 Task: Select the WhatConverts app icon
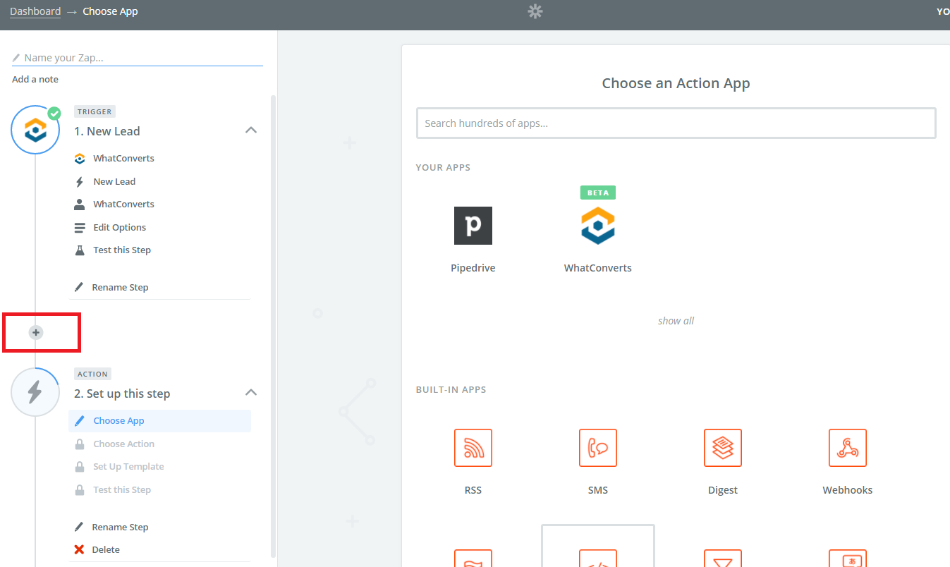tap(597, 226)
